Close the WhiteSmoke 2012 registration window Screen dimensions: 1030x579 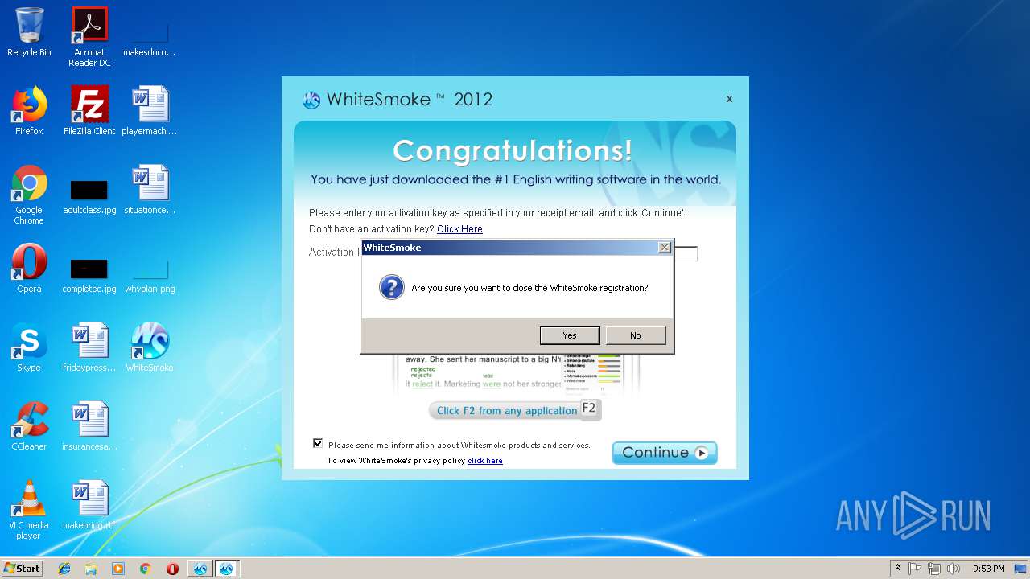coord(729,99)
